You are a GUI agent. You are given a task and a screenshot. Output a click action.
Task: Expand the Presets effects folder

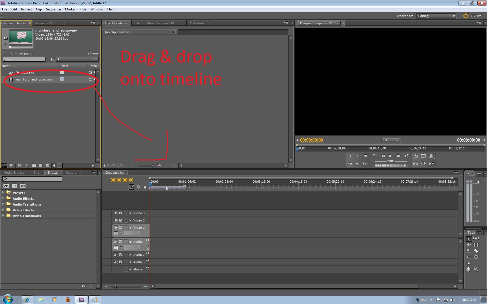click(x=3, y=193)
